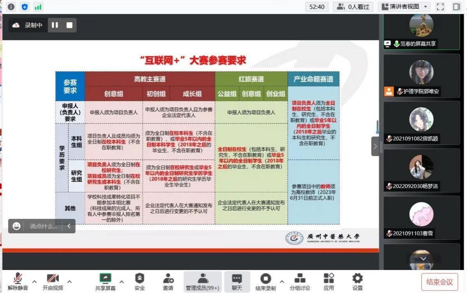Screen dimensions: 467x293
Task: Open the 邀请 invite dialog
Action: [x=168, y=281]
